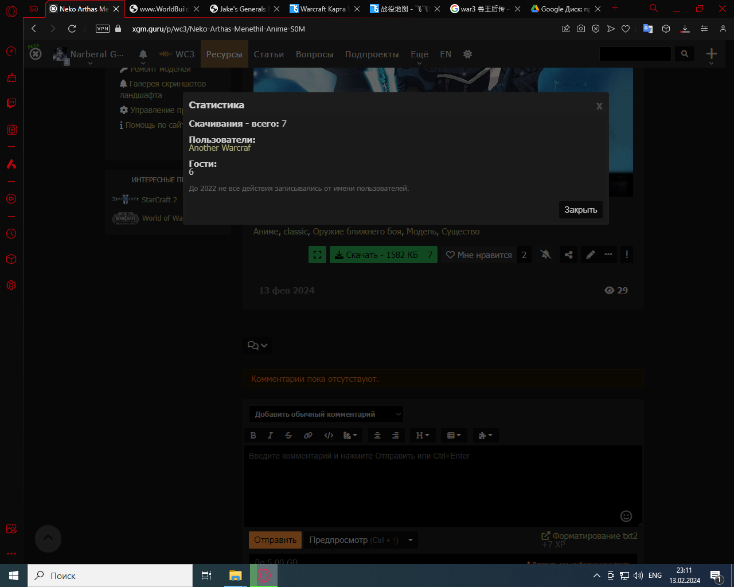Apply strikethrough formatting in comment editor
The width and height of the screenshot is (734, 587).
[x=288, y=435]
